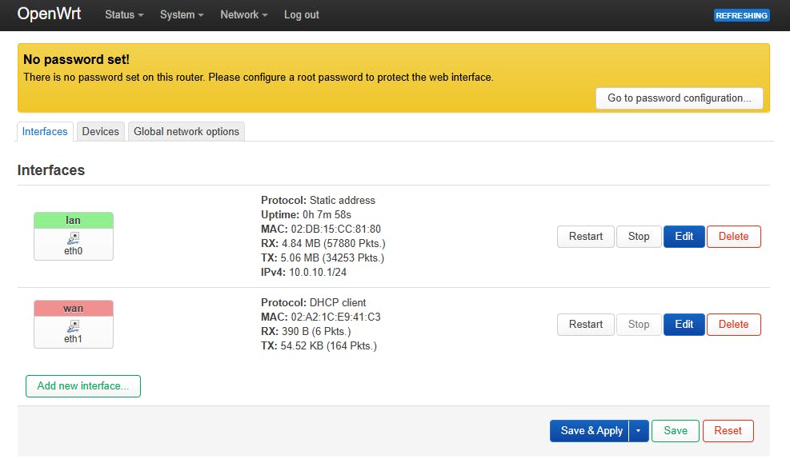Expand the Save & Apply arrow dropdown

pos(638,431)
